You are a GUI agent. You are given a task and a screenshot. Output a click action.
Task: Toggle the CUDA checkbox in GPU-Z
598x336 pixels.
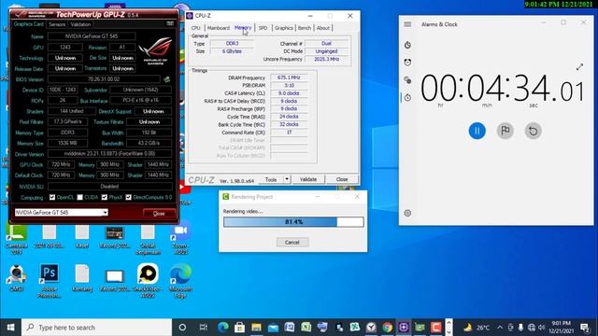point(79,197)
